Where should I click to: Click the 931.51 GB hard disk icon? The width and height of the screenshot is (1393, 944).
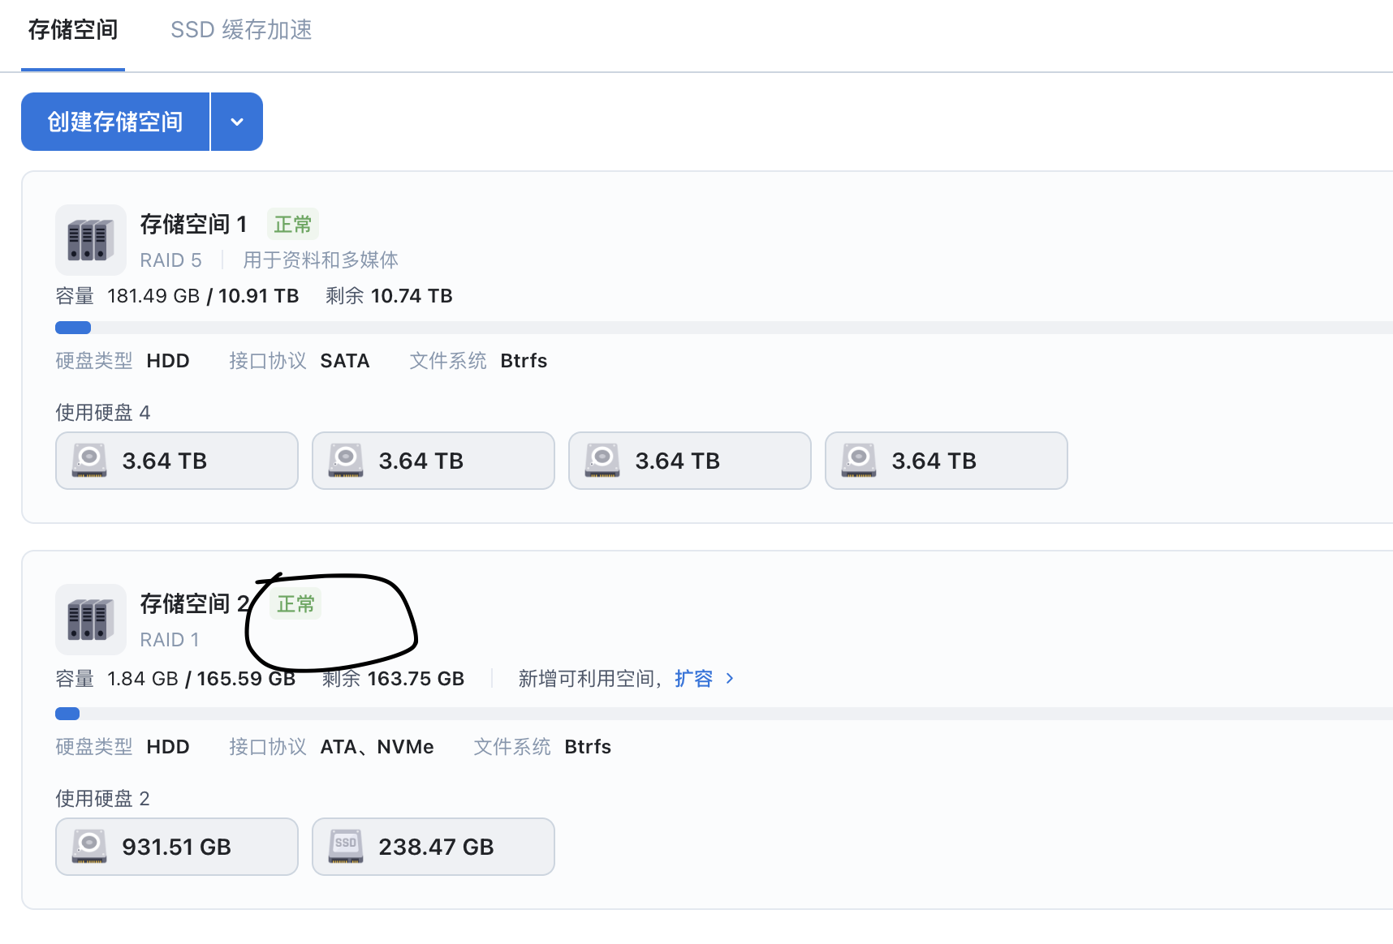tap(89, 847)
